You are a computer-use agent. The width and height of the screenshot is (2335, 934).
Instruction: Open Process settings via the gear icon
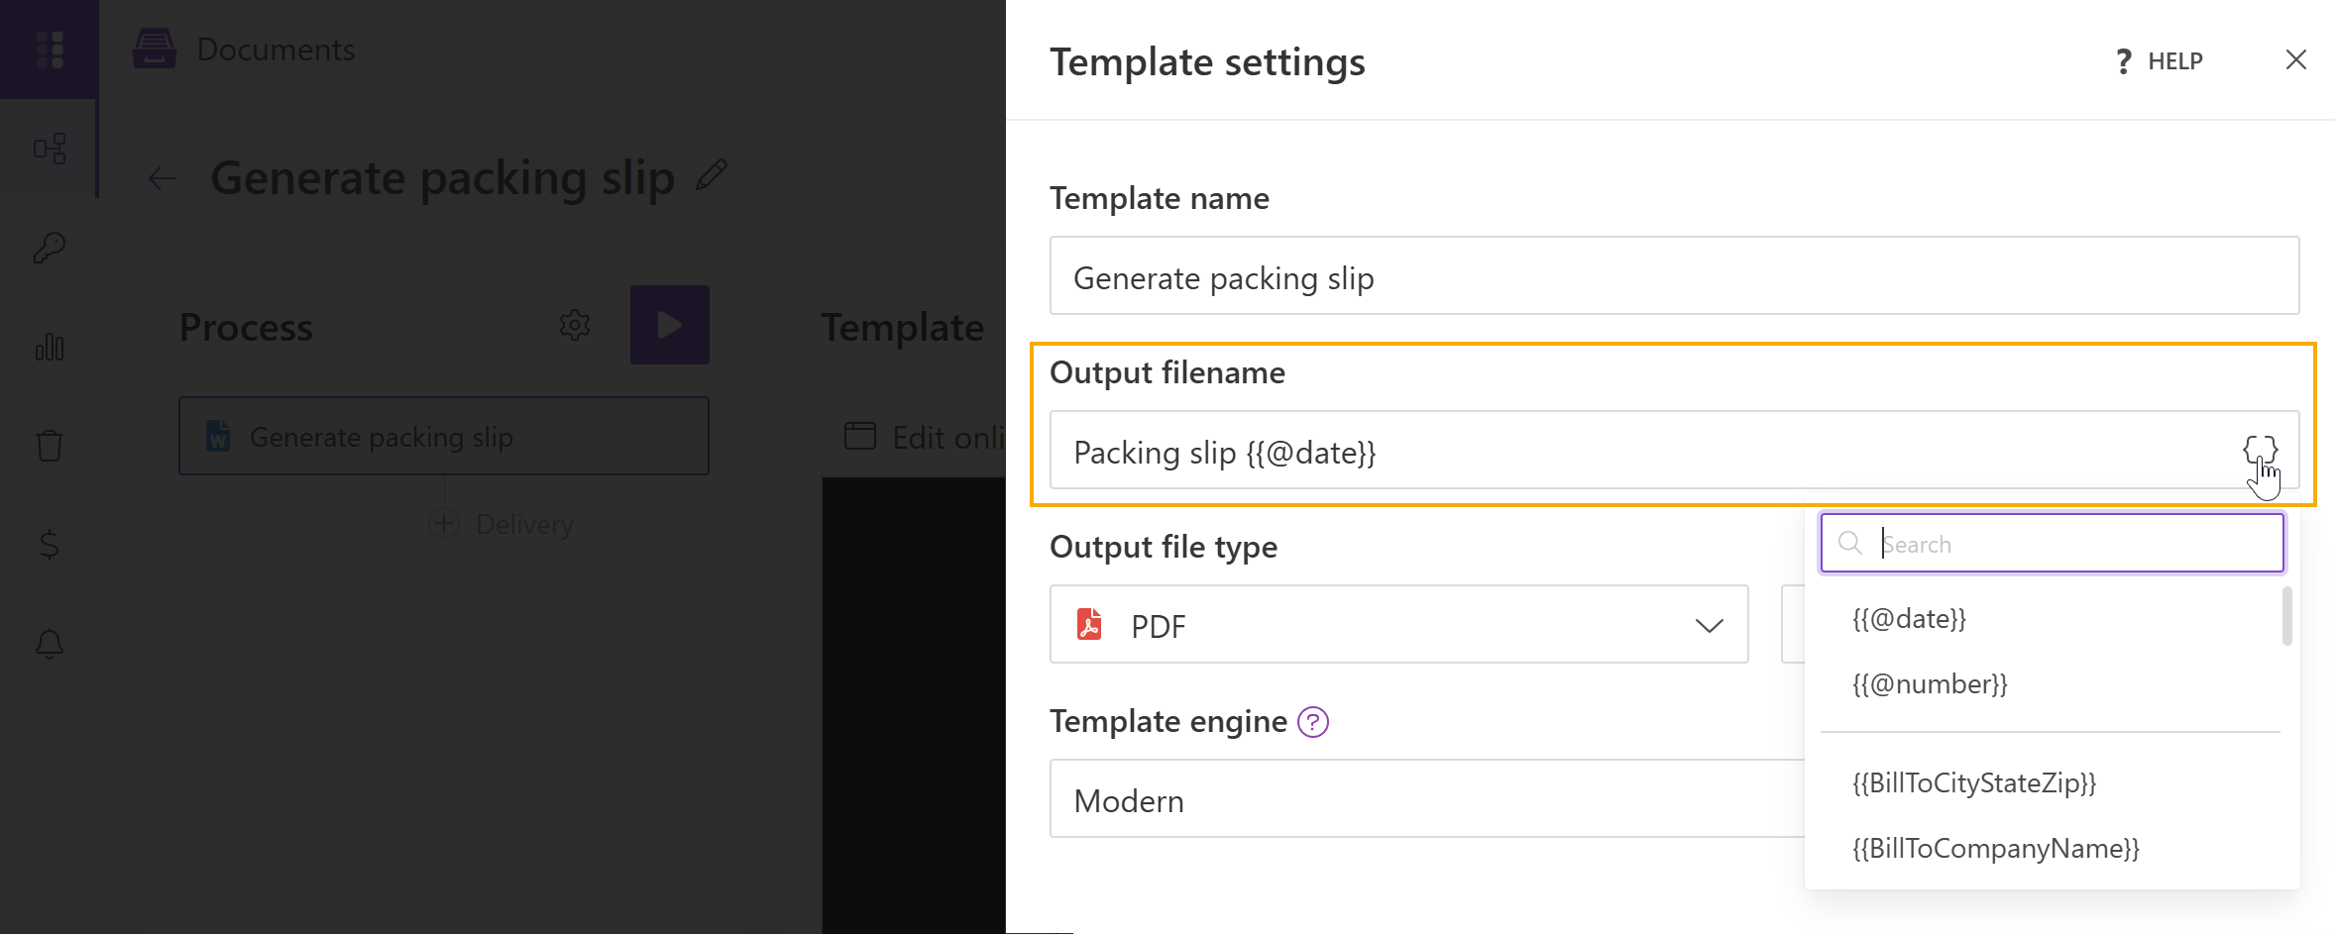coord(575,325)
